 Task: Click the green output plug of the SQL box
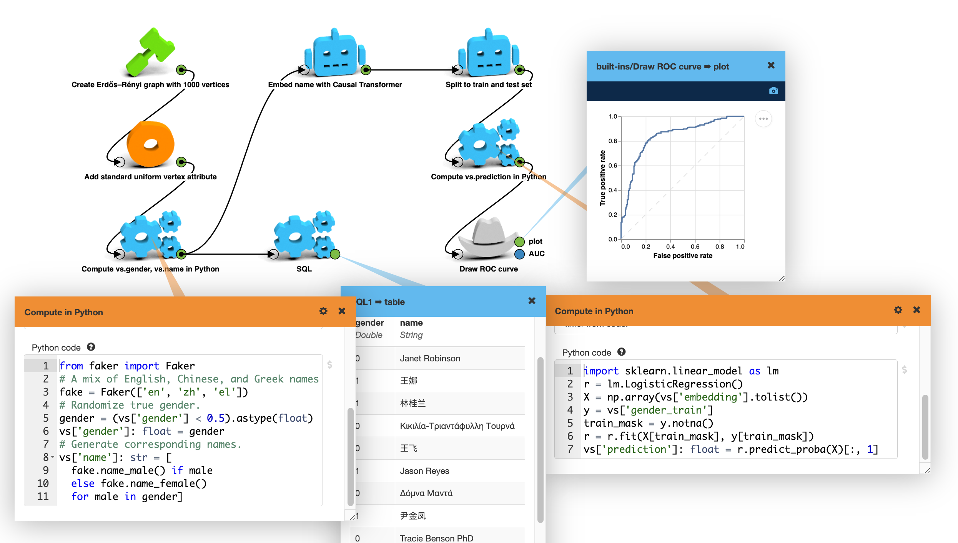tap(335, 254)
